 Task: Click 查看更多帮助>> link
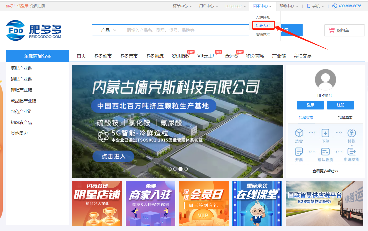coord(325,171)
